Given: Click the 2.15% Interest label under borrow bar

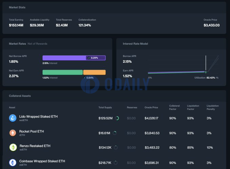Looking at the screenshot, I should point(50,63).
